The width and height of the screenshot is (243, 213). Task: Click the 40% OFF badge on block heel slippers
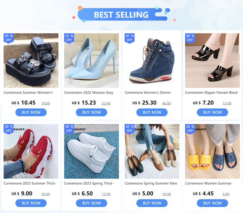[190, 38]
